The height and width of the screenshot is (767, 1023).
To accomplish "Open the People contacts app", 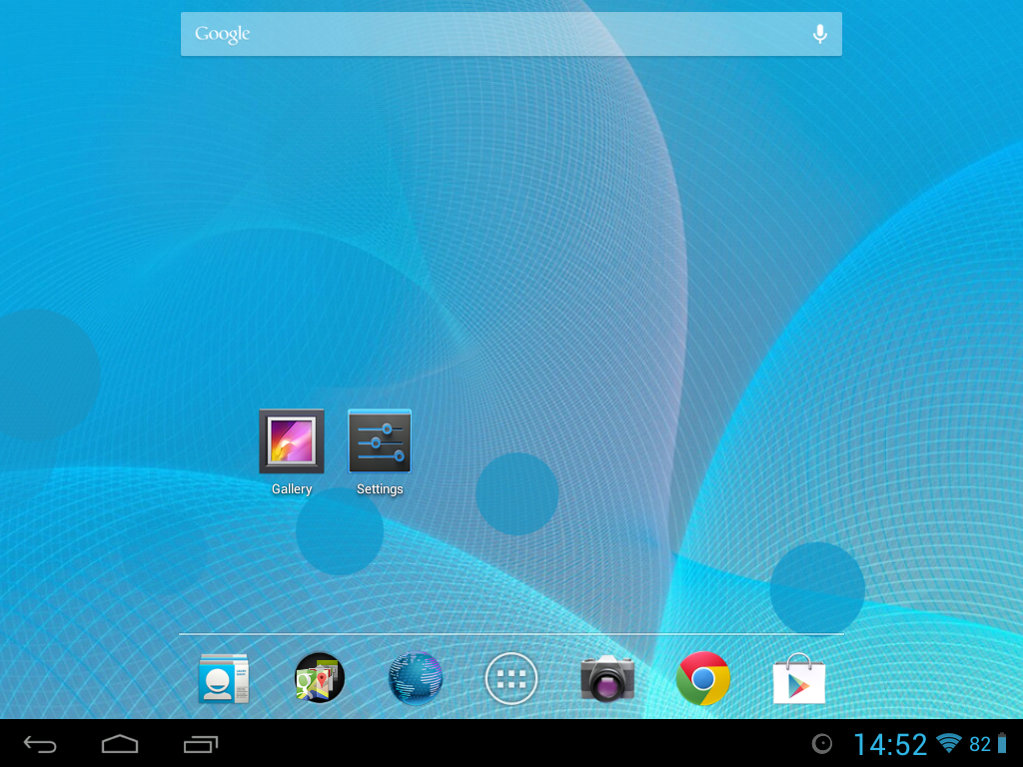I will tap(224, 678).
